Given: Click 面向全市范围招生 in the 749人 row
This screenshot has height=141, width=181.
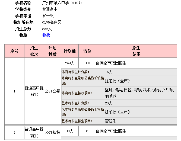Looking at the screenshot, I should pyautogui.click(x=111, y=63).
